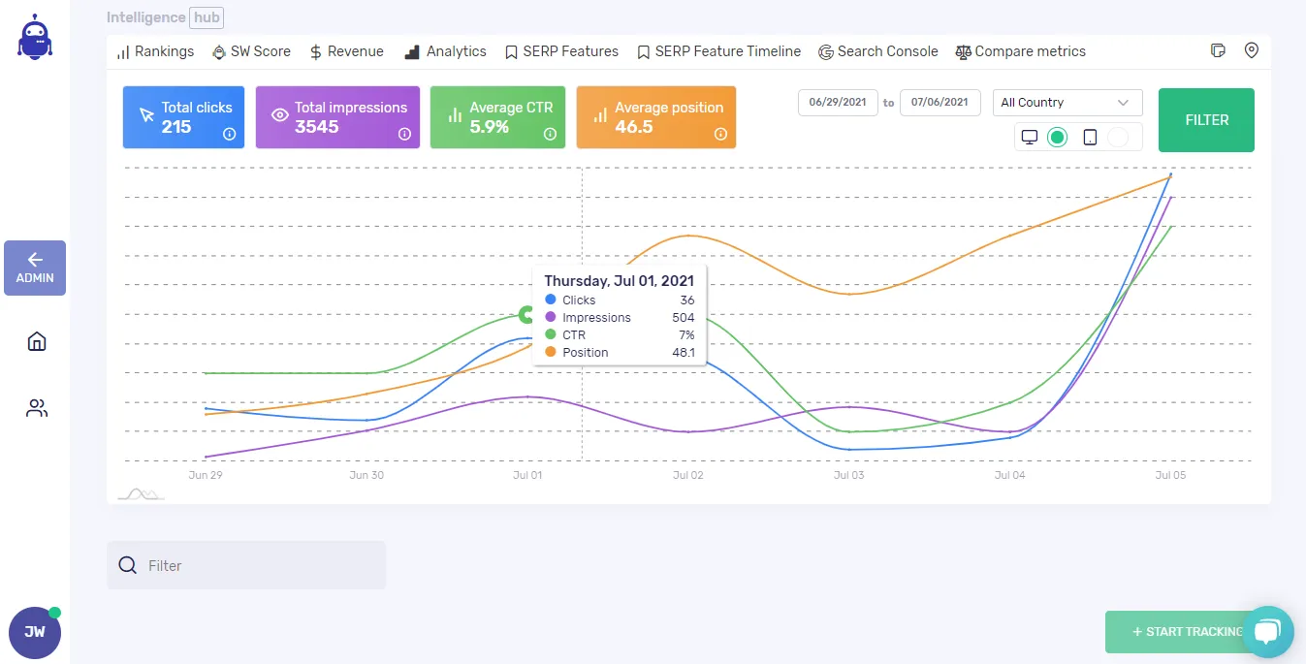
Task: Open the end date 07/06/2021 picker
Action: (940, 103)
